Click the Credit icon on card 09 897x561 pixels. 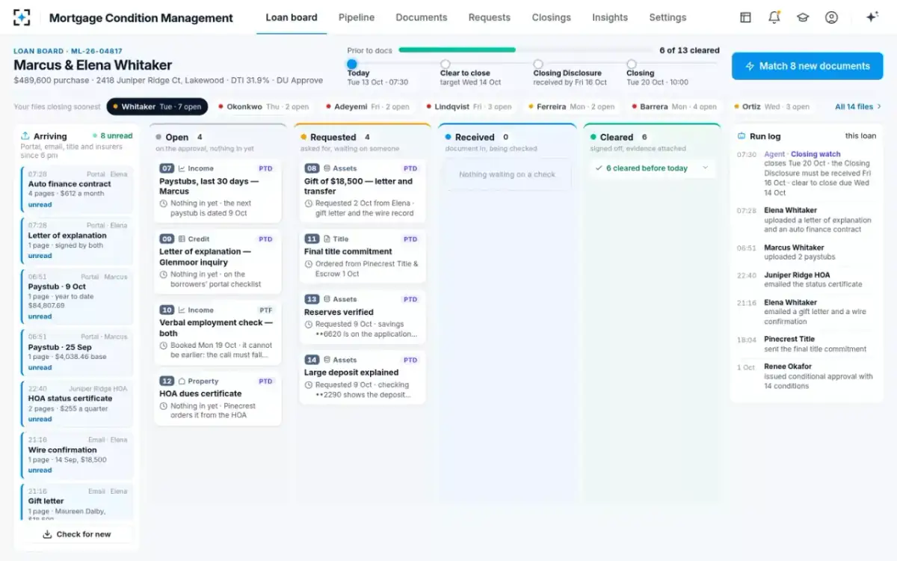tap(182, 239)
